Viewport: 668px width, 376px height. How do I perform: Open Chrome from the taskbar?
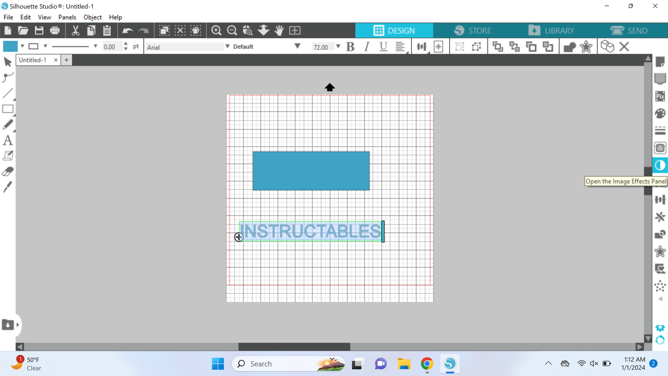pyautogui.click(x=427, y=364)
